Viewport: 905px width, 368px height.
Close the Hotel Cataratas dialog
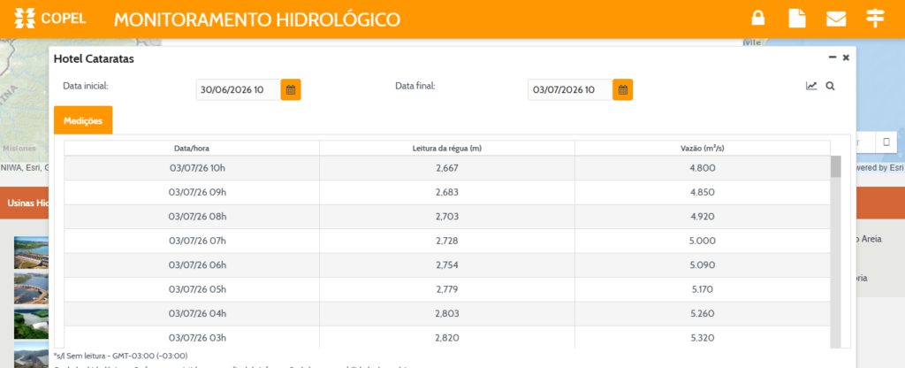[846, 57]
